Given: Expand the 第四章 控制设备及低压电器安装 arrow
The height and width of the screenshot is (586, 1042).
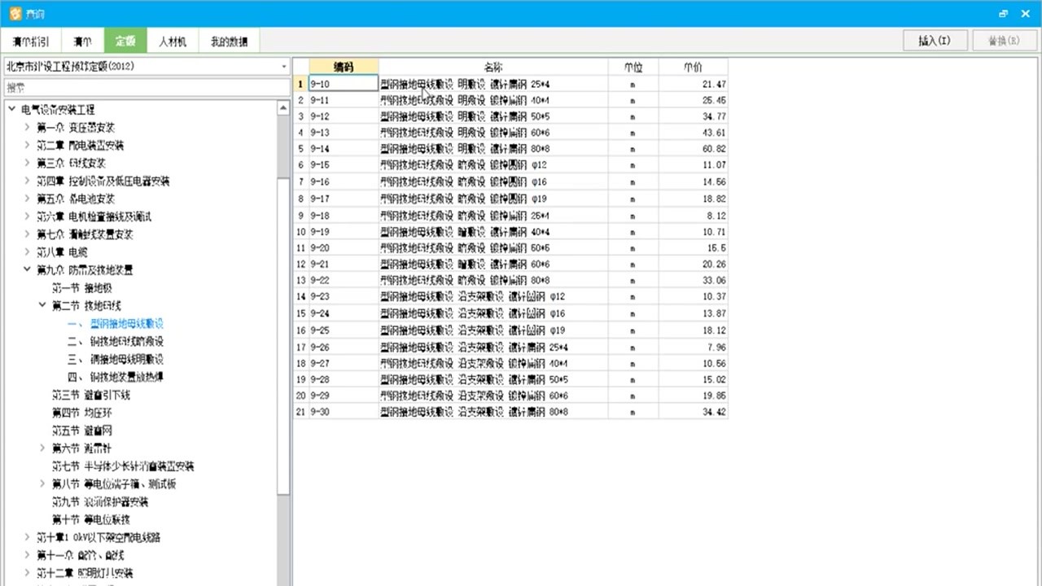Looking at the screenshot, I should pyautogui.click(x=27, y=181).
